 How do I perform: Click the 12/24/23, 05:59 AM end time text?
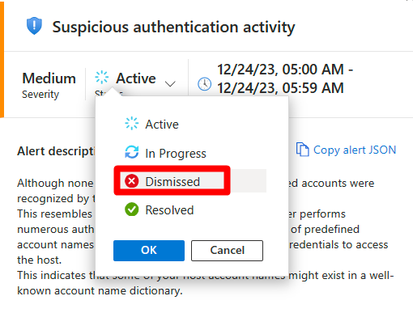coord(281,88)
